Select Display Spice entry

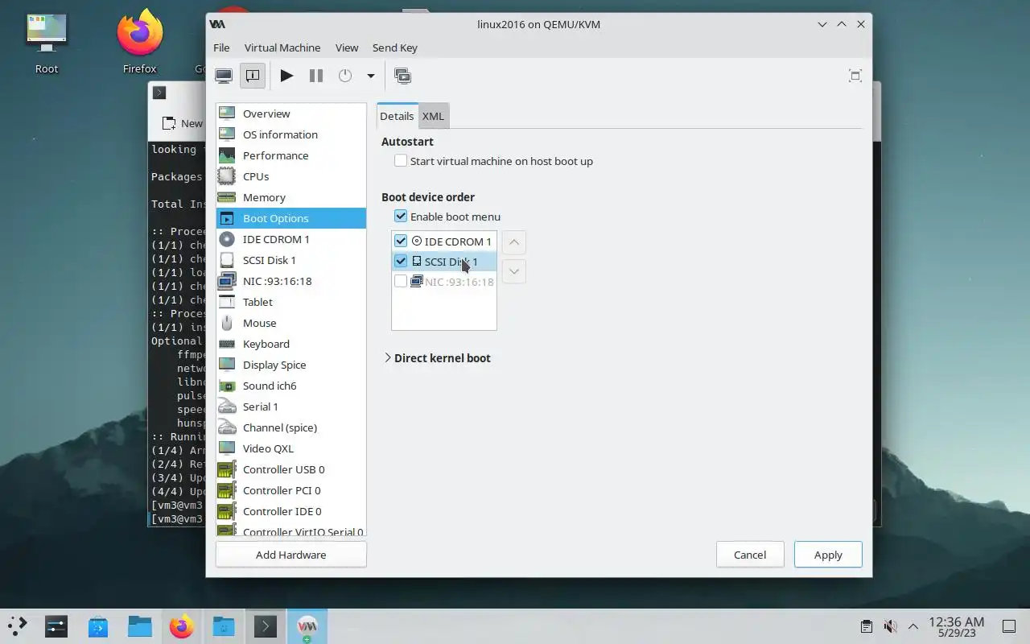click(290, 365)
